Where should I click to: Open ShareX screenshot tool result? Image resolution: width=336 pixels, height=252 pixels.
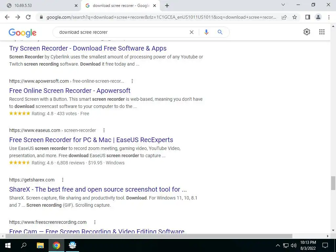click(x=98, y=189)
